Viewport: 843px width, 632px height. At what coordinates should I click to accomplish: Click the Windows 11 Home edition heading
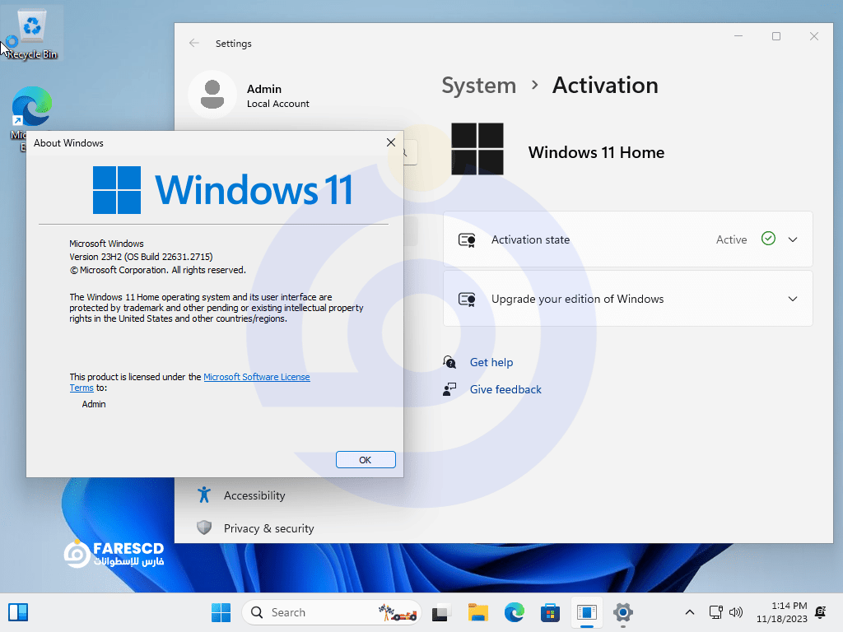click(x=596, y=152)
